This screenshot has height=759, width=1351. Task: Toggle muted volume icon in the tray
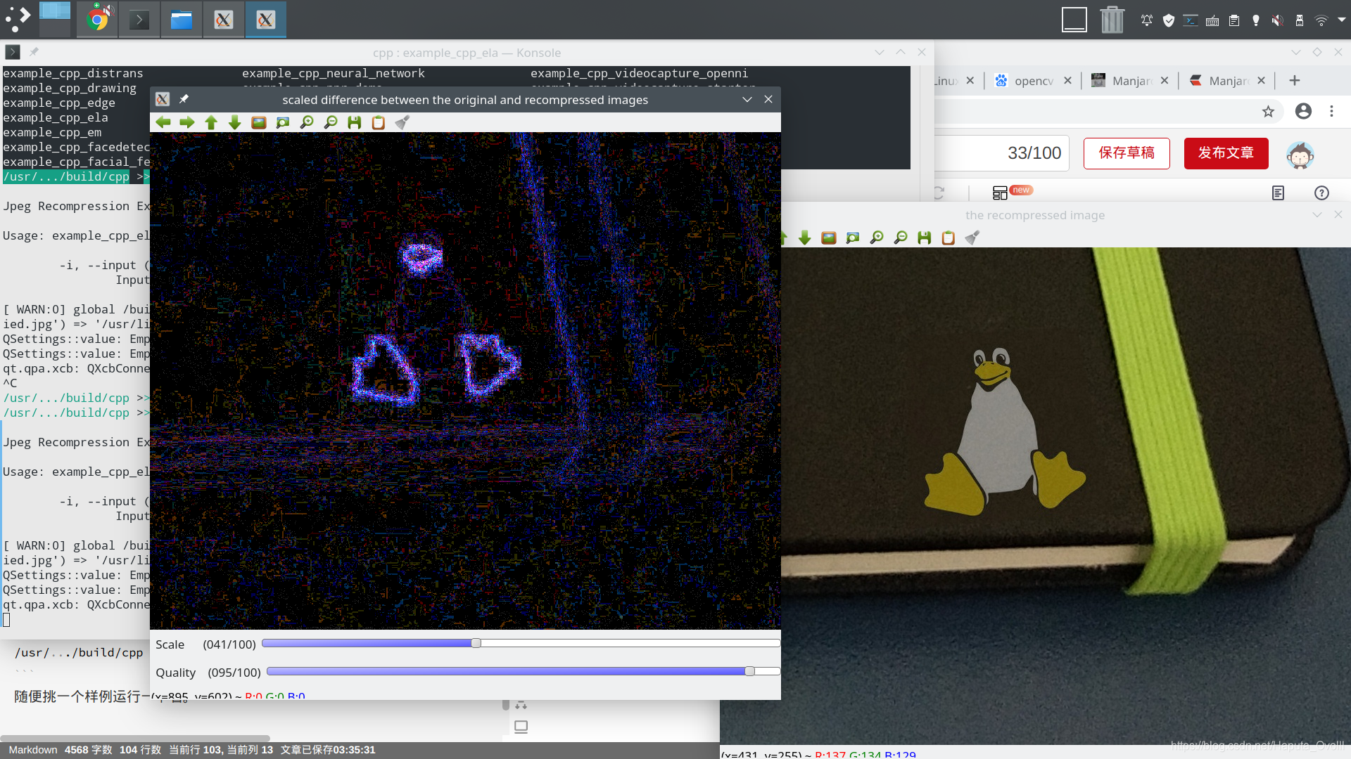pos(1278,20)
